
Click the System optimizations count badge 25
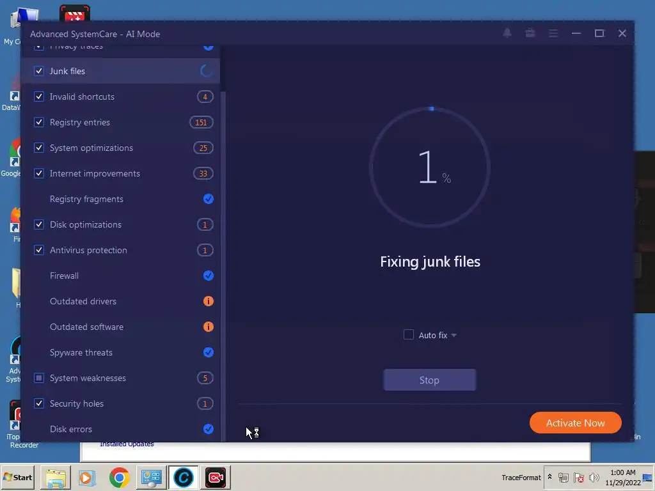203,148
